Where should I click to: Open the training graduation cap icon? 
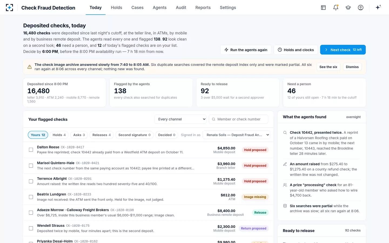[x=348, y=8]
